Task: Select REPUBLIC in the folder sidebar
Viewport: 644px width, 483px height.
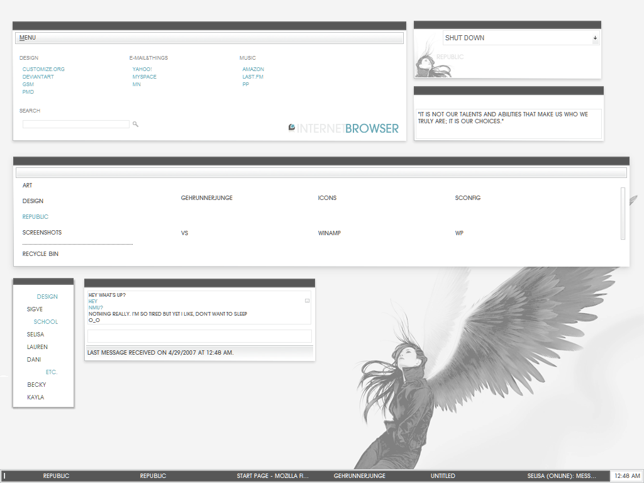Action: pos(35,217)
